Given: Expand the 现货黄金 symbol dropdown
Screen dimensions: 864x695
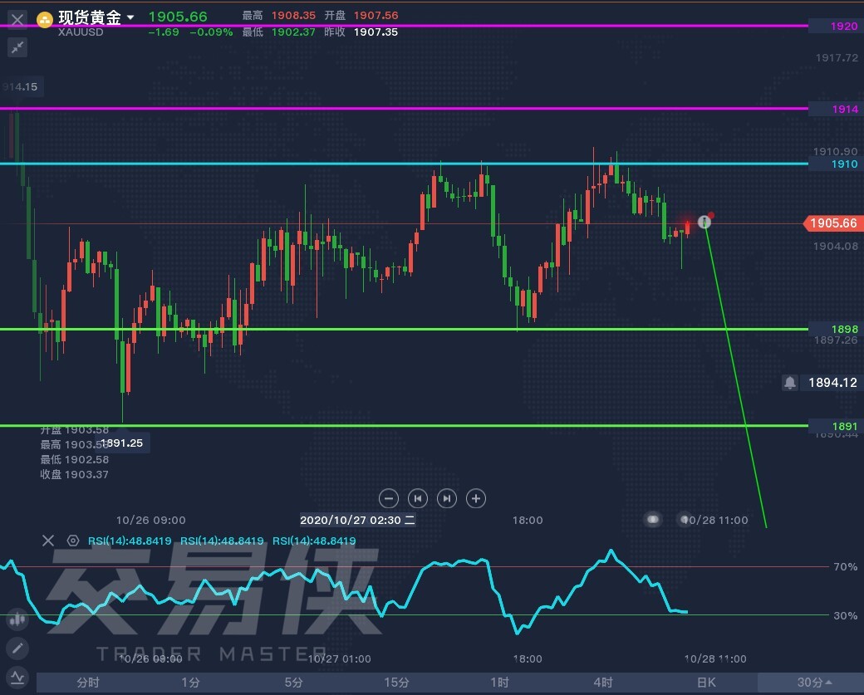Looking at the screenshot, I should pyautogui.click(x=130, y=17).
